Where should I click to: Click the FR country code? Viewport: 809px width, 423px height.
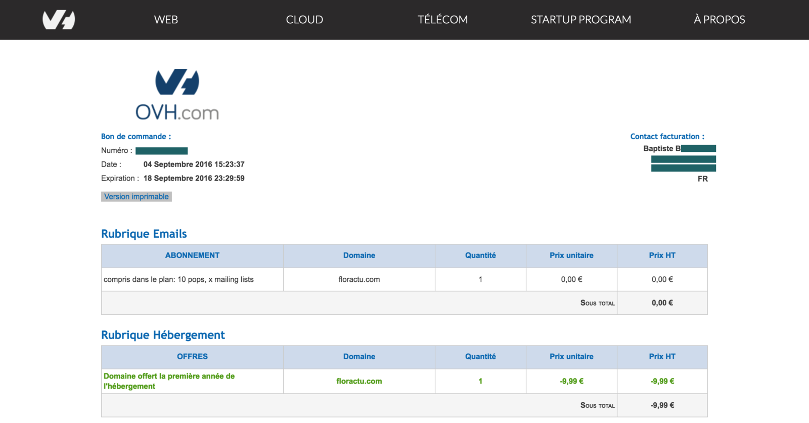[702, 179]
